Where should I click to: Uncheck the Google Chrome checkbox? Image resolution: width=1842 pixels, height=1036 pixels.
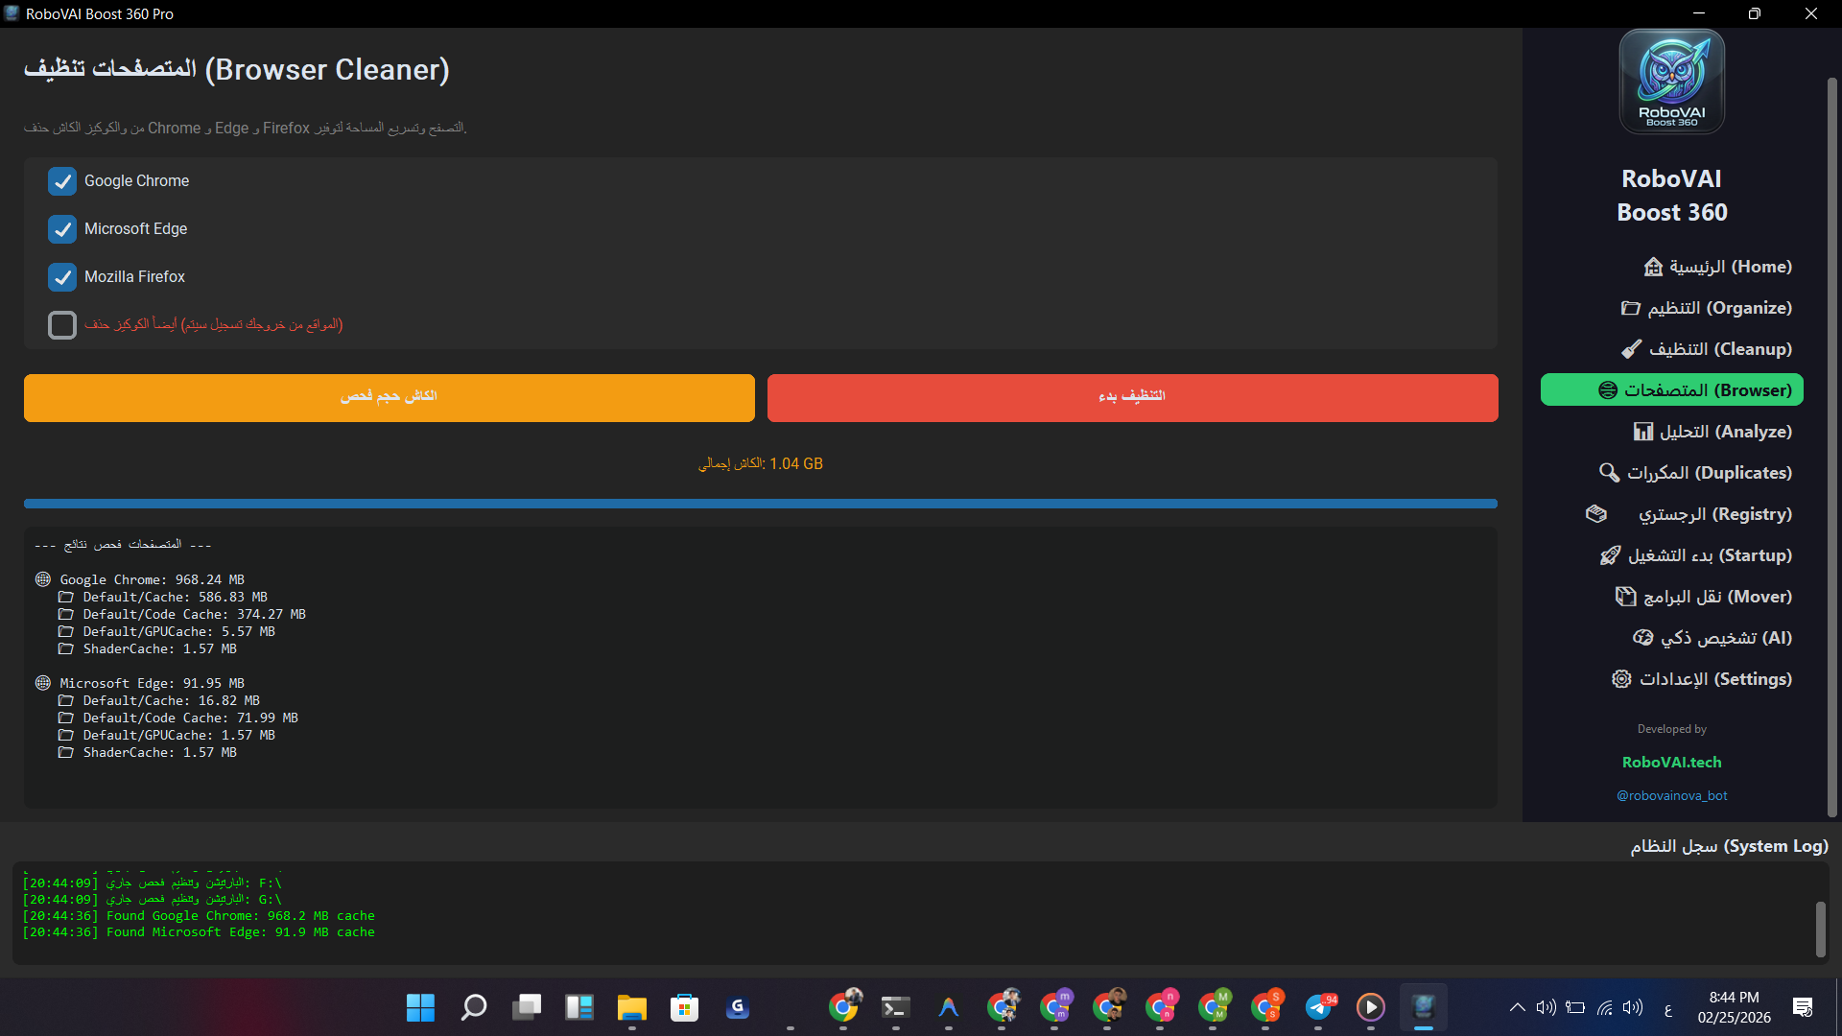coord(62,181)
